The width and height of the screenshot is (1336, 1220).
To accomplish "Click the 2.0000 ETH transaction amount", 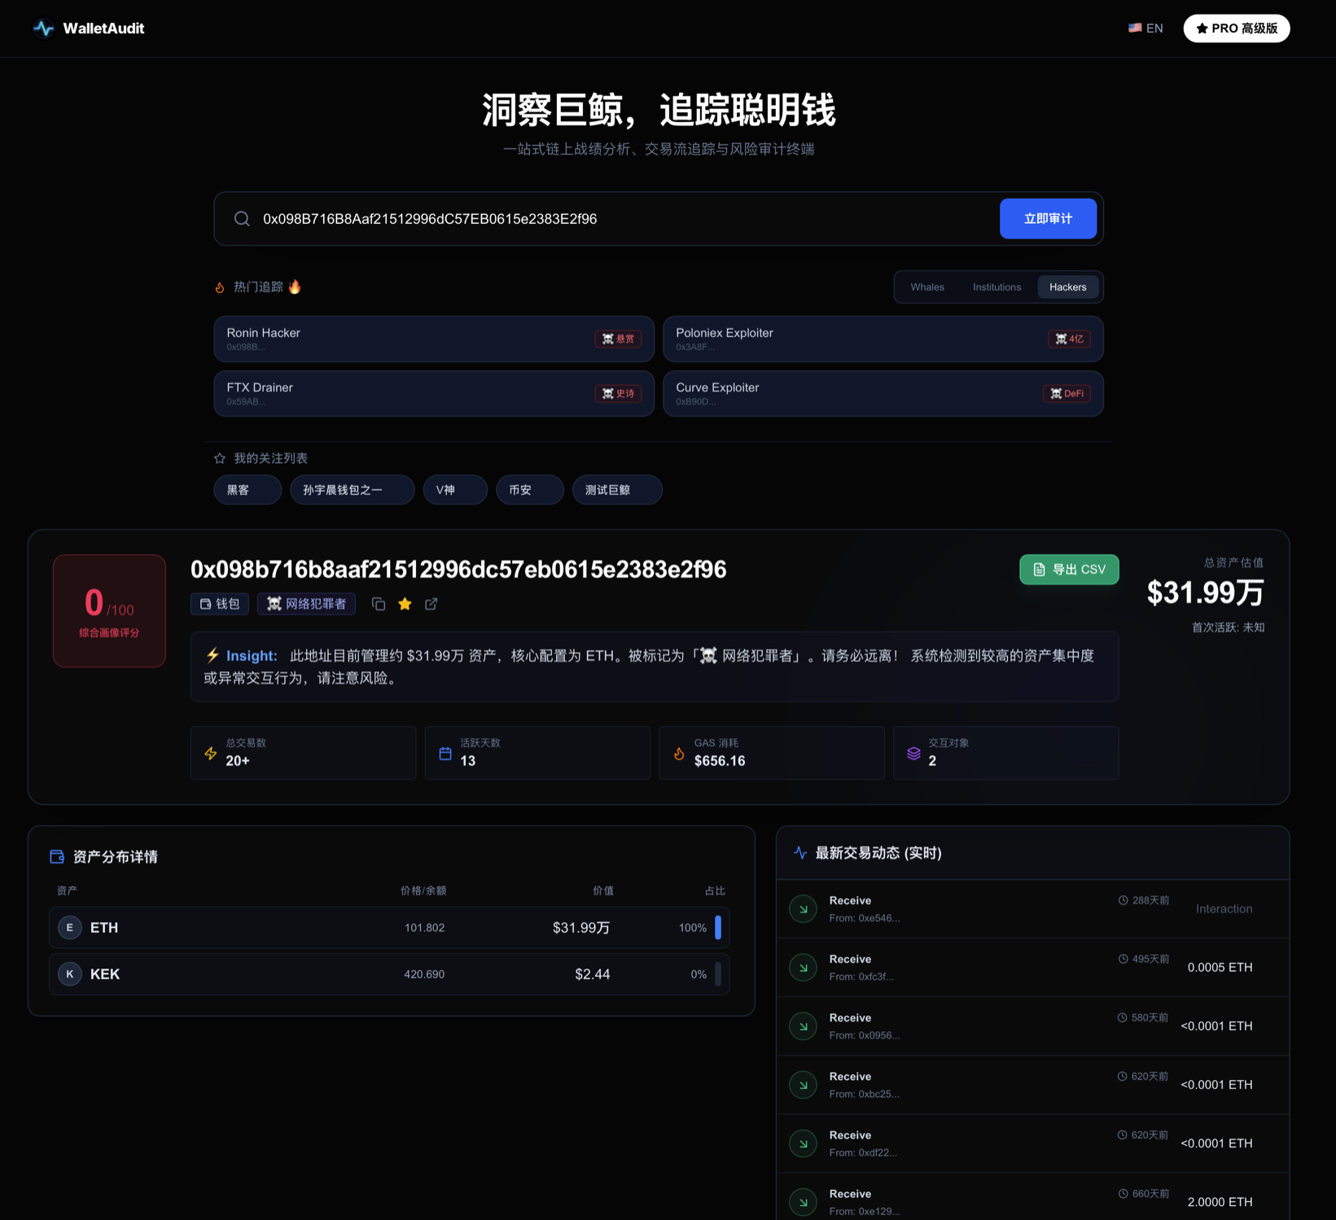I will point(1220,1202).
